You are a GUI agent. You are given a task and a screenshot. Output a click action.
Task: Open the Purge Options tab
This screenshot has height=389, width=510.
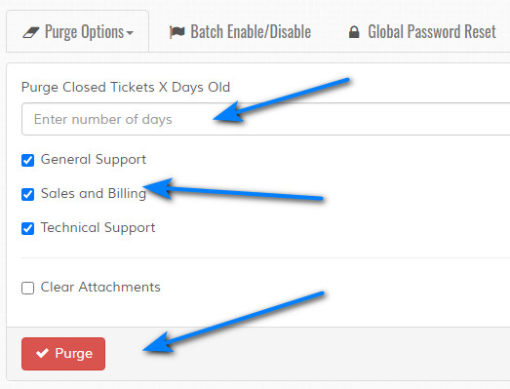(78, 31)
